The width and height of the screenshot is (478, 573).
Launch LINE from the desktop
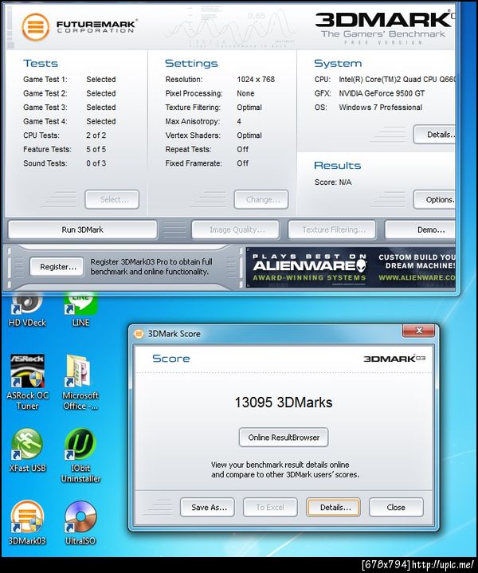(80, 309)
